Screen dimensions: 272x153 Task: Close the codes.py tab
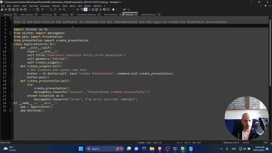pyautogui.click(x=72, y=14)
